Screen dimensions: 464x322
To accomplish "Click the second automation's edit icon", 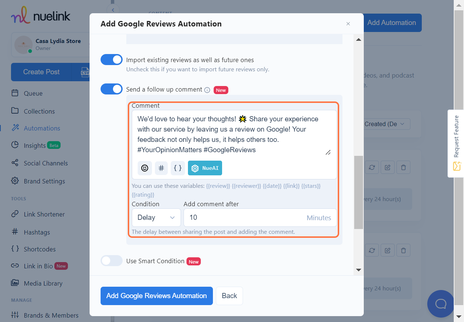I will pos(388,251).
